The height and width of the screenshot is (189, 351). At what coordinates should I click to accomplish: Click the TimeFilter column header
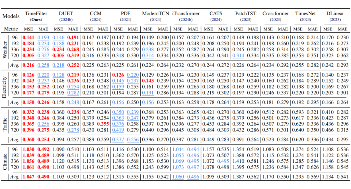(x=36, y=14)
